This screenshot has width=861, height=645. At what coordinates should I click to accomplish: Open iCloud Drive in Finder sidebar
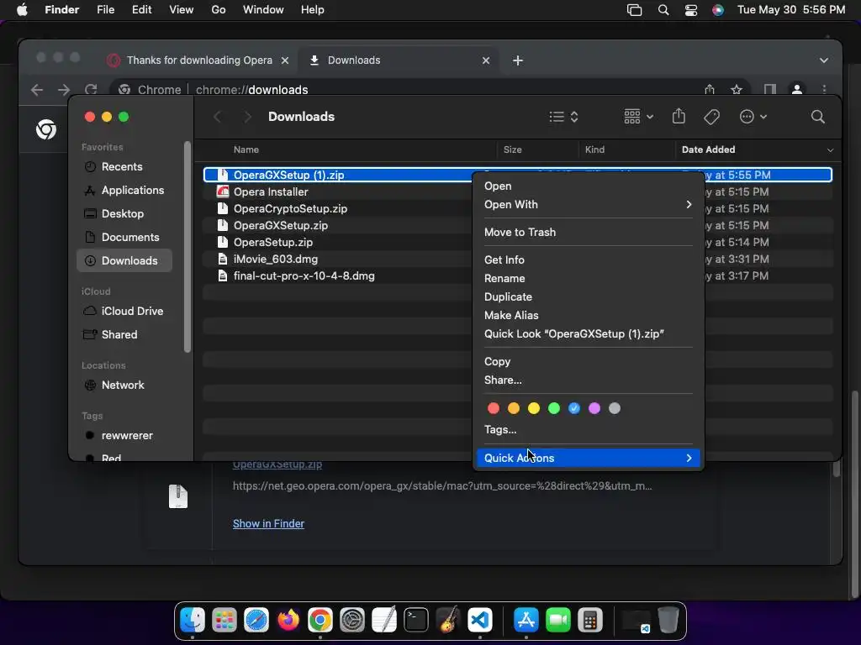pos(124,311)
